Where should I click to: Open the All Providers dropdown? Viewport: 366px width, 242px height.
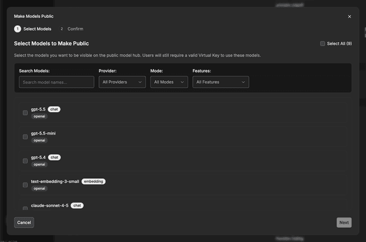coord(122,82)
